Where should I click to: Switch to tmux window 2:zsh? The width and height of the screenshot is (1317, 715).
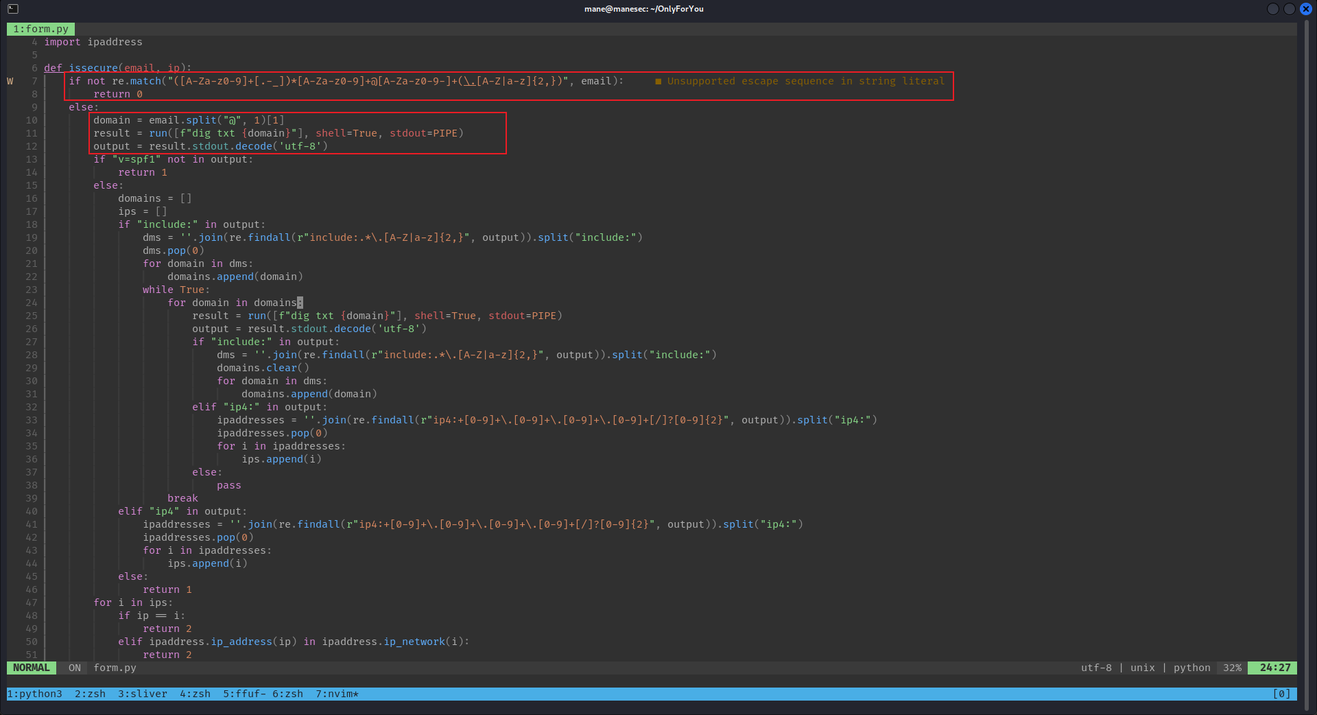90,694
